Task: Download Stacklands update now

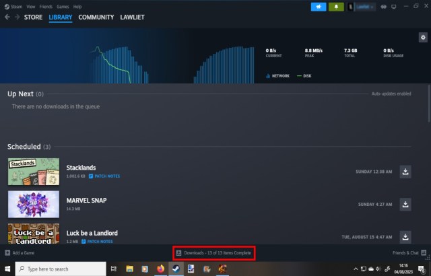Action: pyautogui.click(x=405, y=172)
